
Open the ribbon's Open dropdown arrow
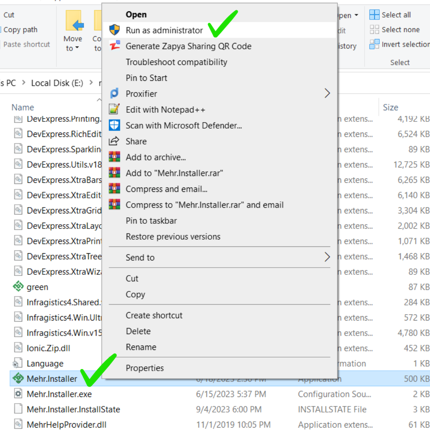[x=356, y=15]
